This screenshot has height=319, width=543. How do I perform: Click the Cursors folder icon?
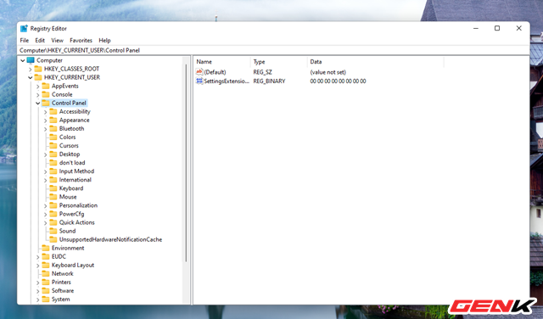[x=53, y=145]
